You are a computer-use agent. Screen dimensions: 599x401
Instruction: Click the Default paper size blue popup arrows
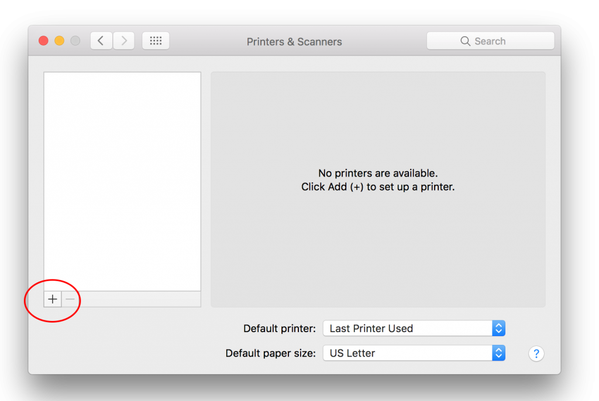498,352
